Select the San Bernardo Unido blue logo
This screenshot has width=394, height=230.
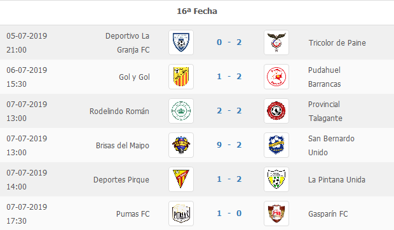point(276,145)
